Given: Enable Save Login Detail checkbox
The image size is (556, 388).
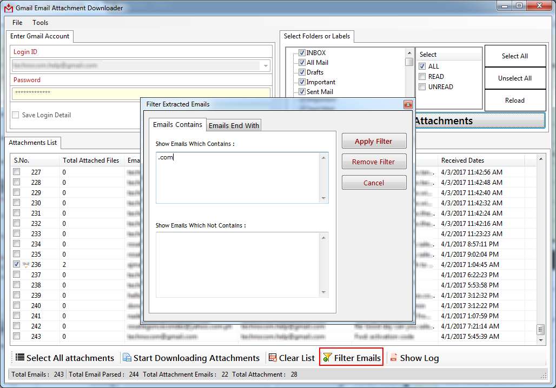Looking at the screenshot, I should pos(15,115).
